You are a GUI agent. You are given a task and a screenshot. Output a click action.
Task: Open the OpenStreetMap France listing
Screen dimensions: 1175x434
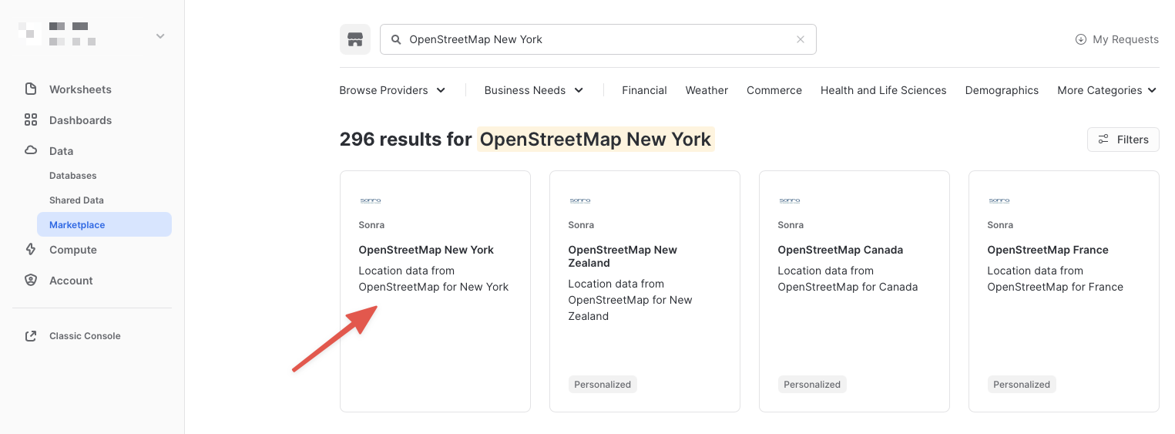[x=1064, y=291]
